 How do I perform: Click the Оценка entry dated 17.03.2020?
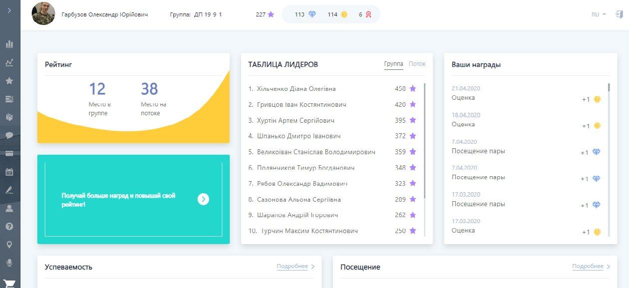(463, 230)
